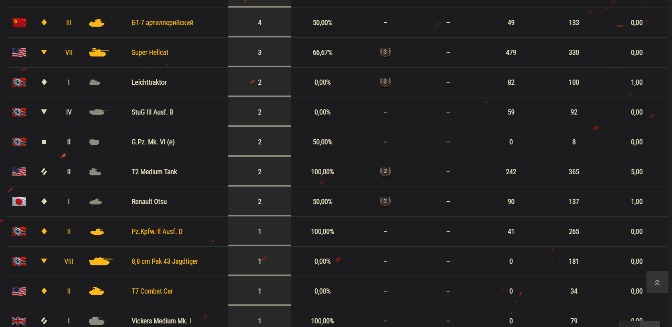Click the battles count cell for Super Hellcat
This screenshot has height=327, width=672.
click(259, 53)
